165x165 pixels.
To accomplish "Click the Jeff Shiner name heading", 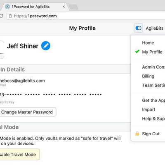I will point(23,46).
